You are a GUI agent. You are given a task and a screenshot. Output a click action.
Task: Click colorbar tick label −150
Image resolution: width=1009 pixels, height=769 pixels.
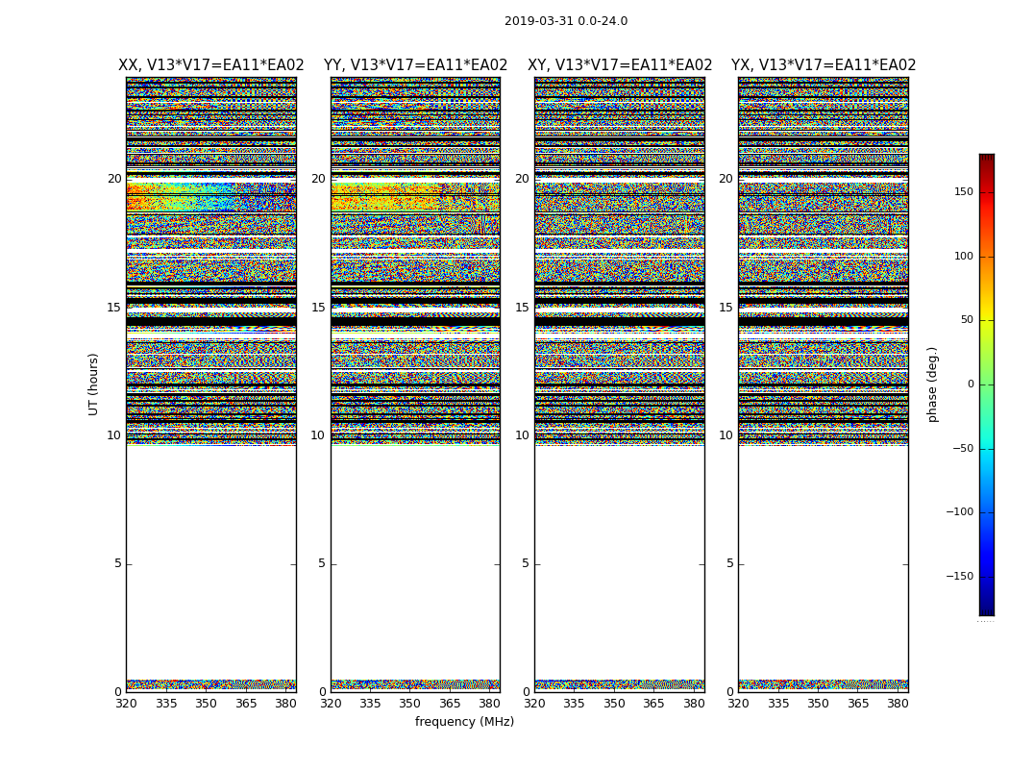959,576
